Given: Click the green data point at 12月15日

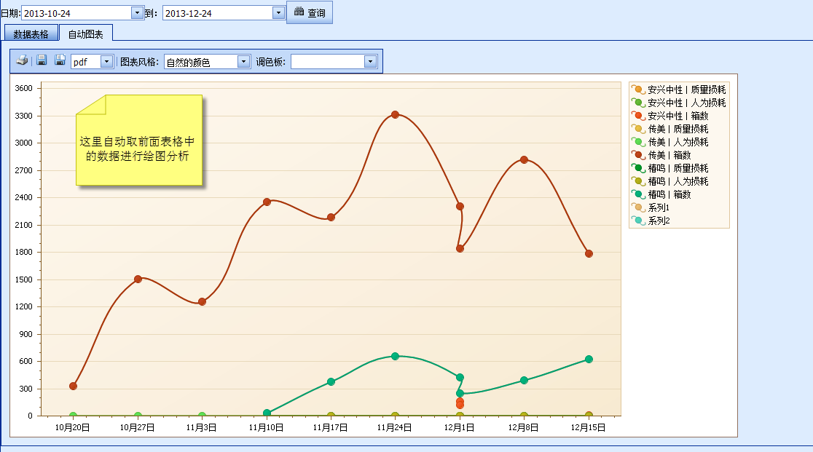Looking at the screenshot, I should point(589,359).
